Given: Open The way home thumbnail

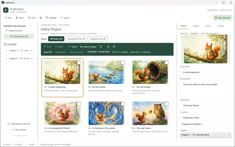Looking at the screenshot, I should click(x=150, y=113).
